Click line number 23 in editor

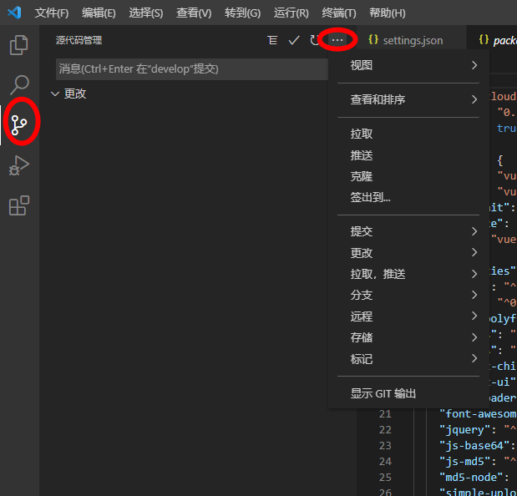click(385, 446)
